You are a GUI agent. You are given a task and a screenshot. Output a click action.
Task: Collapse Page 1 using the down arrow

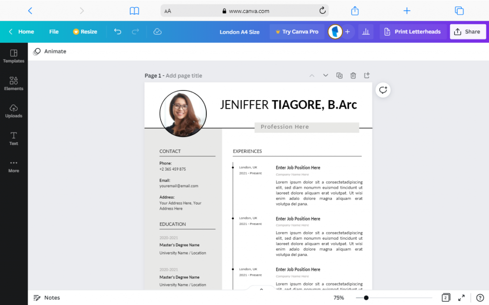tap(326, 75)
